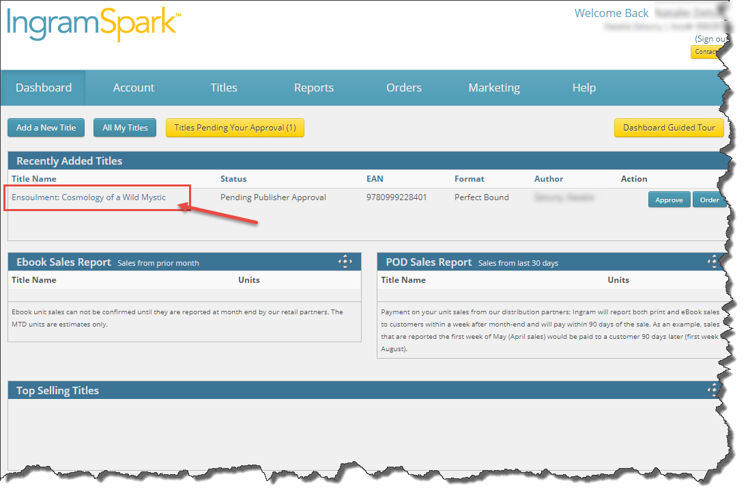Click the Format column header

[470, 179]
